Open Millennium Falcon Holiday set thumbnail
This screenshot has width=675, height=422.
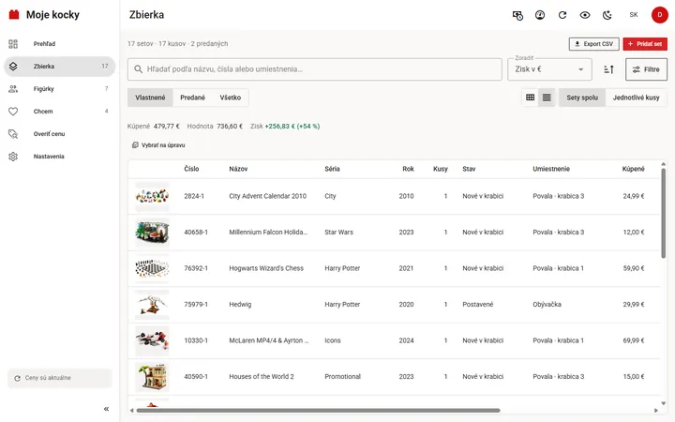tap(153, 233)
